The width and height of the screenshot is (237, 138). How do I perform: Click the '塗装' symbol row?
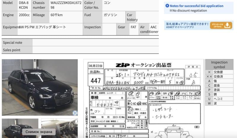point(219,90)
